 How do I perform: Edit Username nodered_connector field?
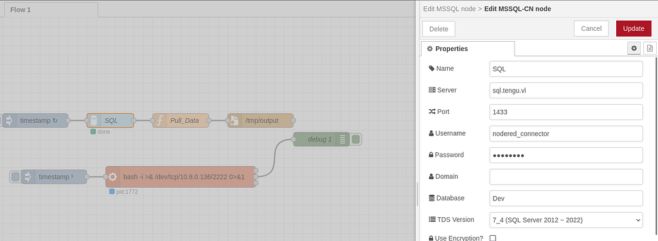click(x=566, y=134)
